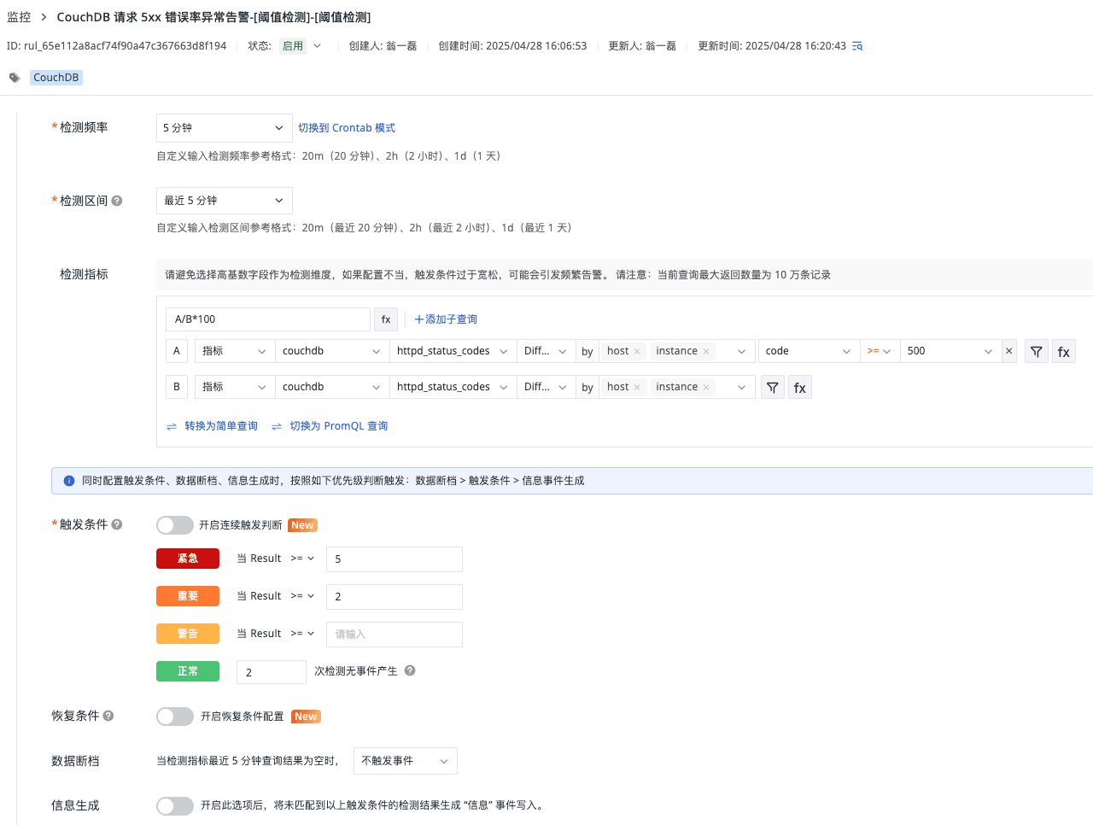Viewport: 1093px width, 825px height.
Task: Click the help icon beside 次检测无事件产生
Action: [410, 671]
